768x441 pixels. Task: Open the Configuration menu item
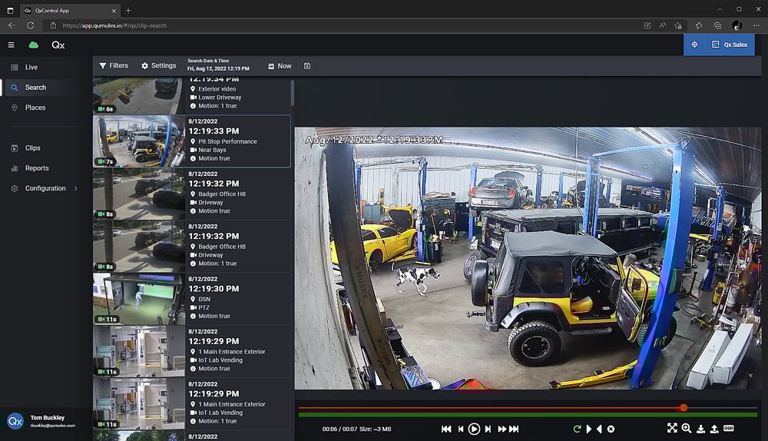(x=45, y=188)
